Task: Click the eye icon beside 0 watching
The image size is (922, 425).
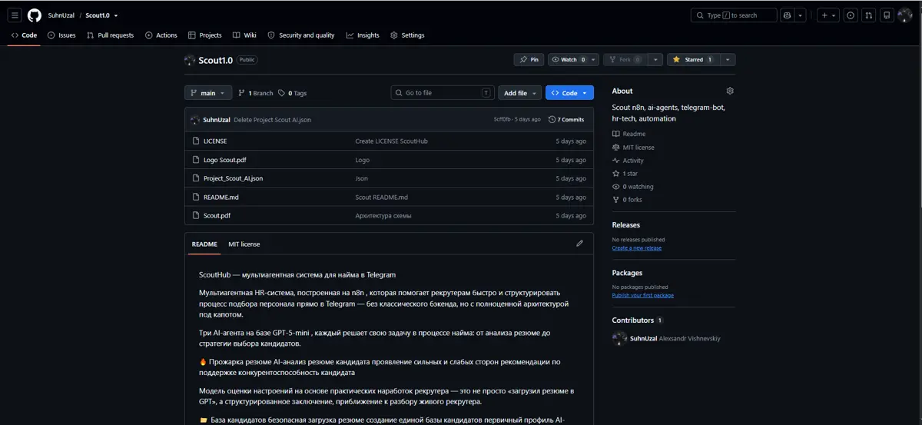Action: (x=616, y=187)
